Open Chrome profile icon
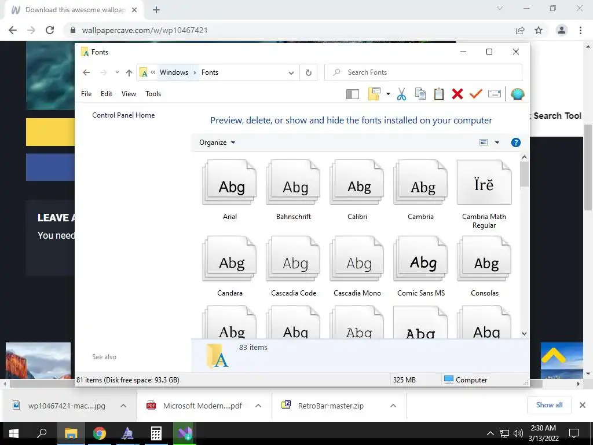This screenshot has height=445, width=593. point(562,30)
